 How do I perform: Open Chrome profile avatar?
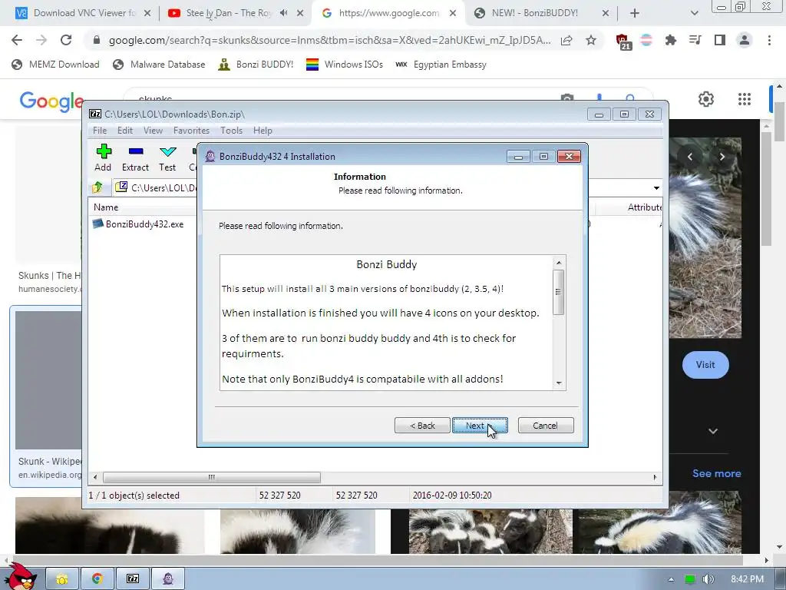tap(745, 40)
